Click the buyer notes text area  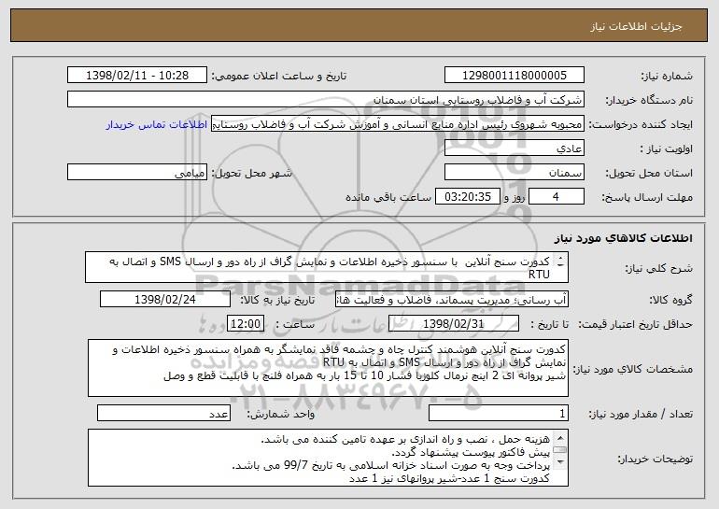pos(328,458)
